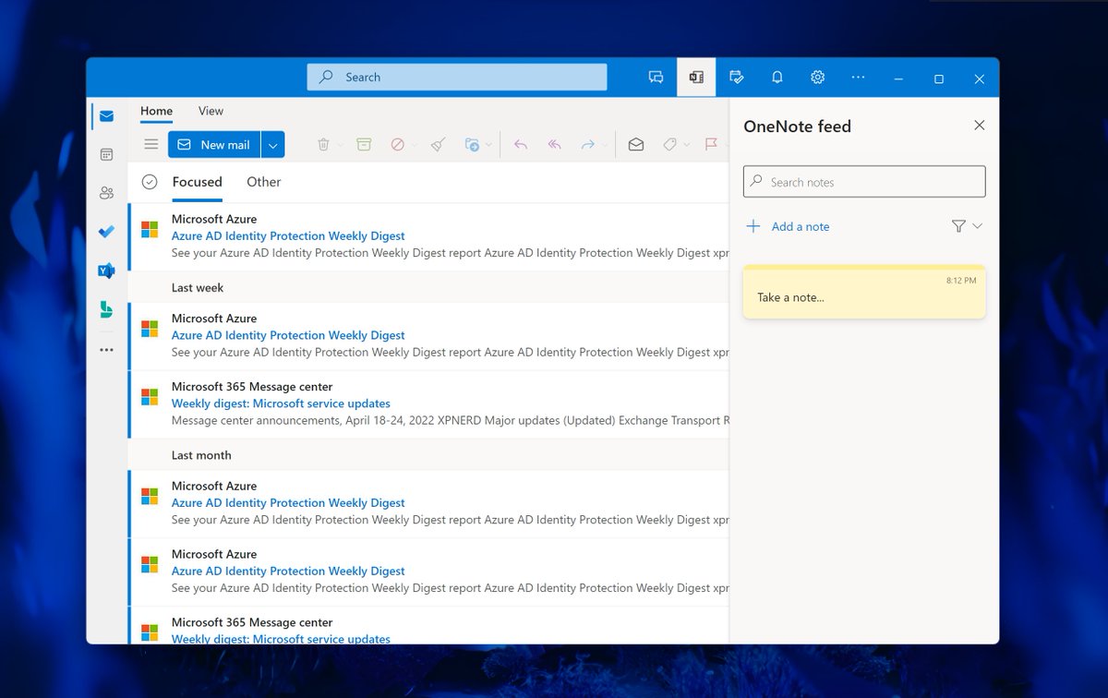Screen dimensions: 1108x698
Task: Expand the Categorize dropdown arrow
Action: (x=686, y=145)
